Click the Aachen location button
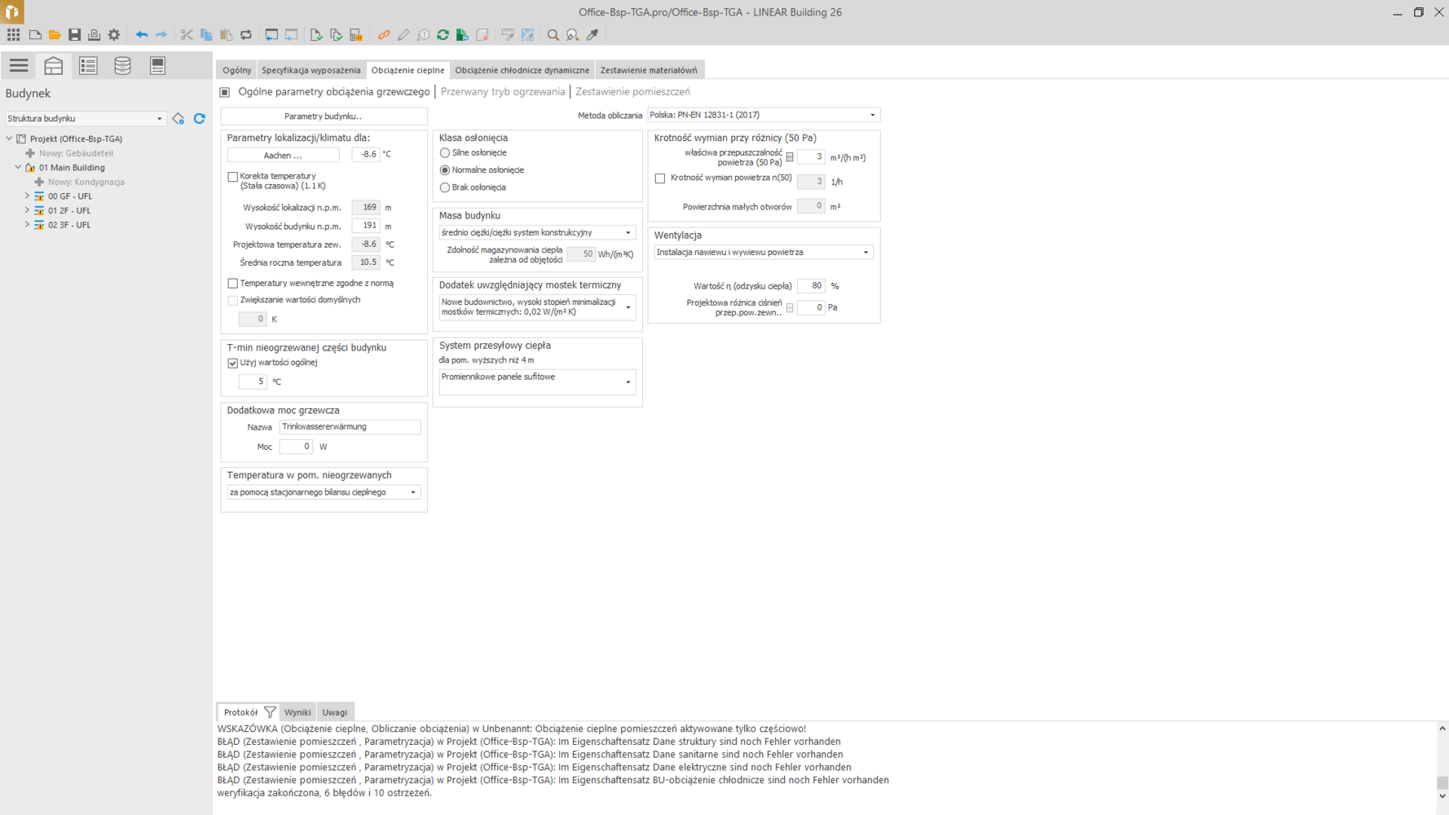Image resolution: width=1449 pixels, height=815 pixels. point(283,155)
